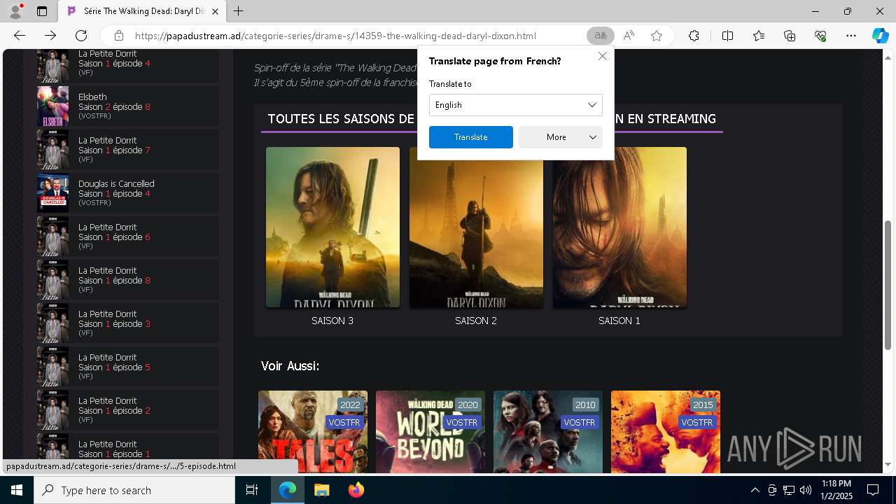Click the page vertical scrollbar

point(888,285)
